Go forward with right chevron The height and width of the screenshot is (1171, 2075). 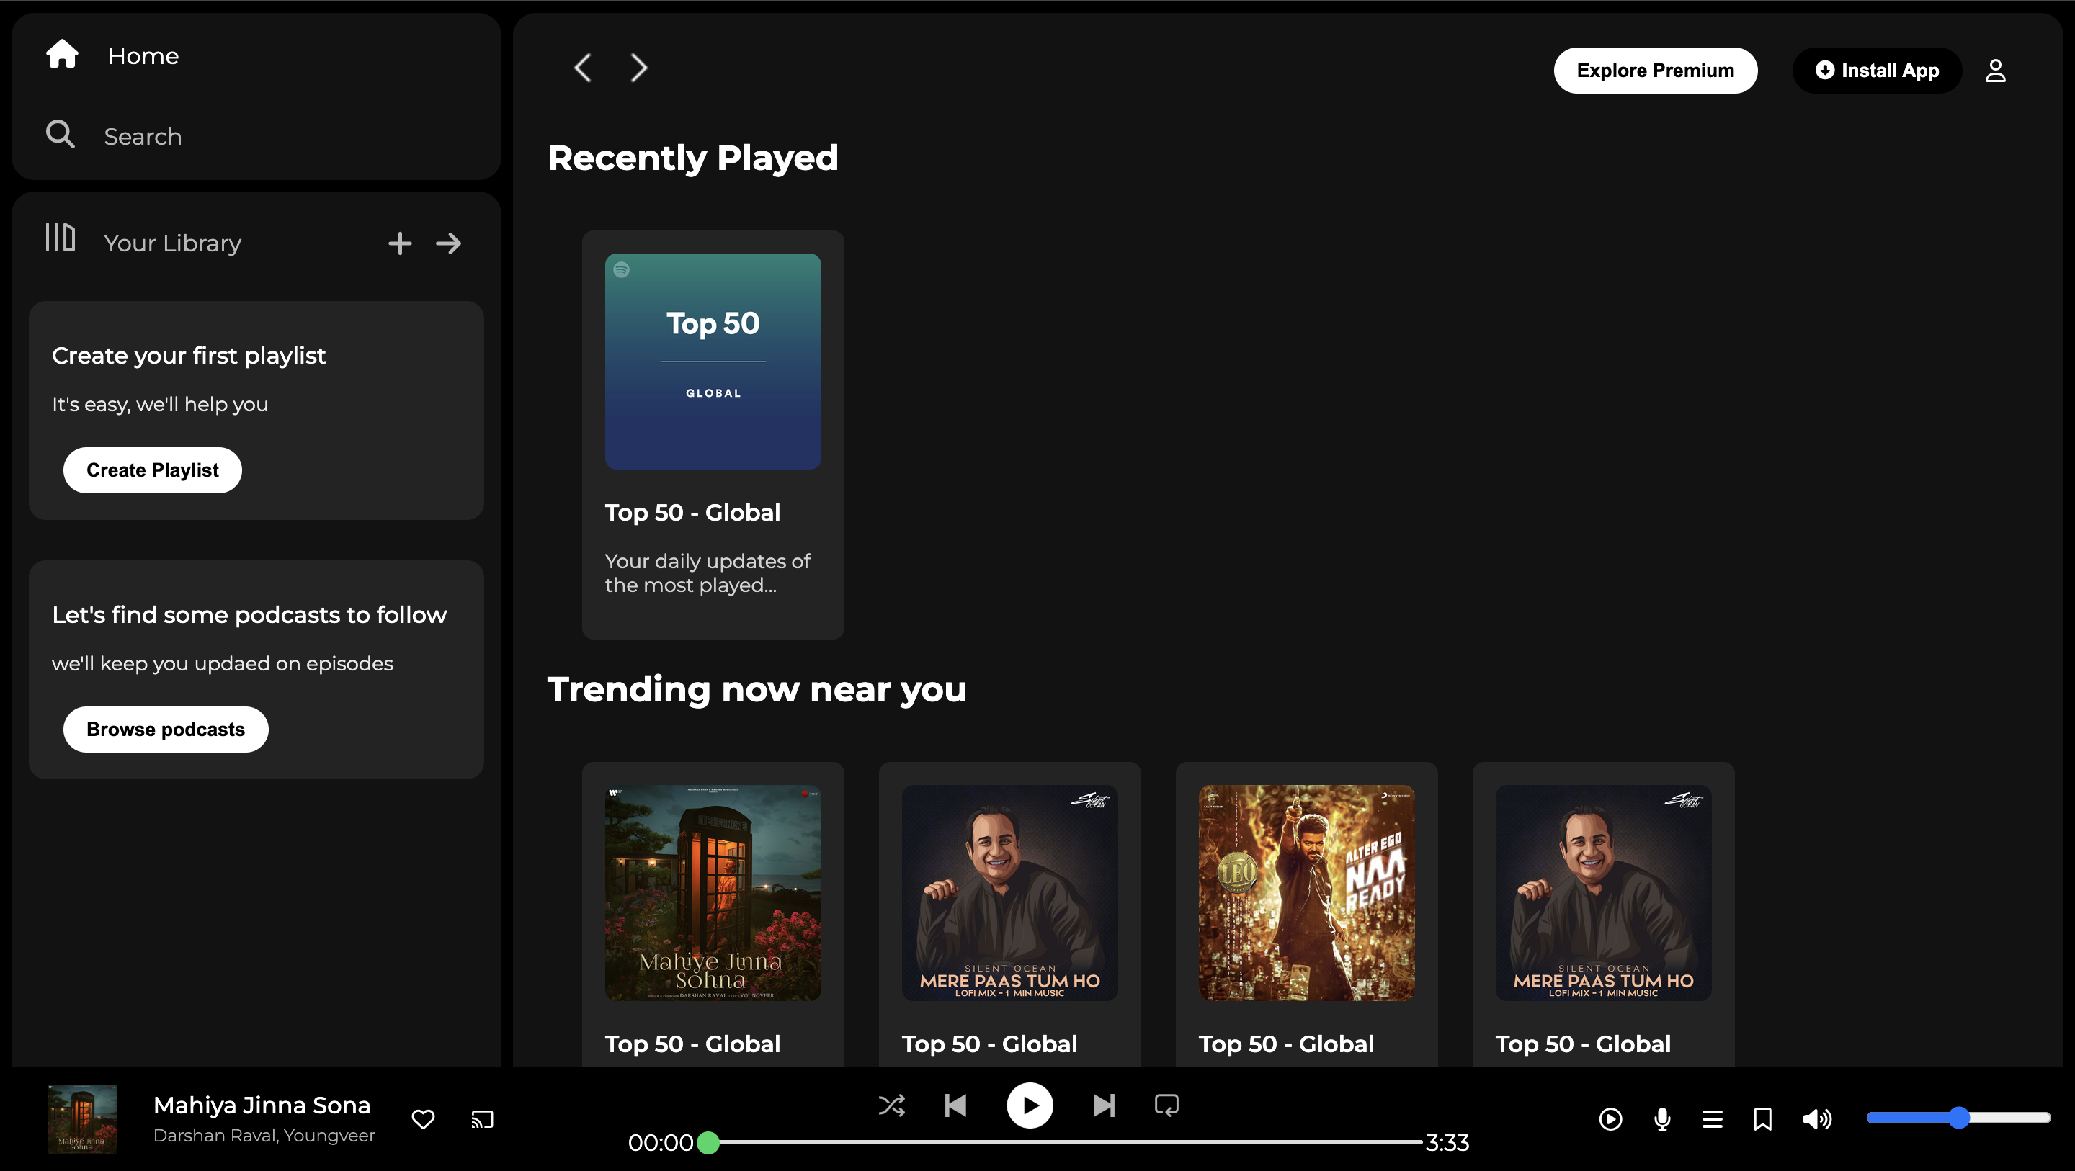pos(639,68)
